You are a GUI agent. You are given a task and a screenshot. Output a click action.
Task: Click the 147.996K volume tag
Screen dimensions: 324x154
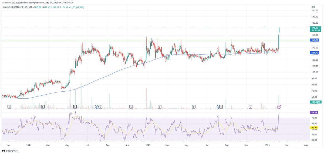316,102
